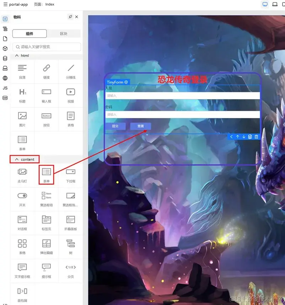
Task: Move the form up with arrow
Action: (x=238, y=137)
